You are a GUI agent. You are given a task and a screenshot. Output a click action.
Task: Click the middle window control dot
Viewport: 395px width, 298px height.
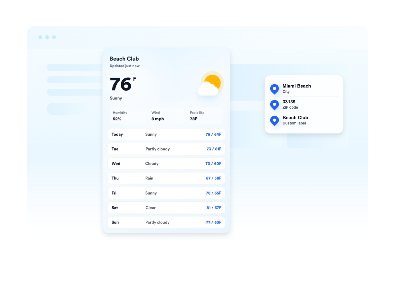[47, 37]
